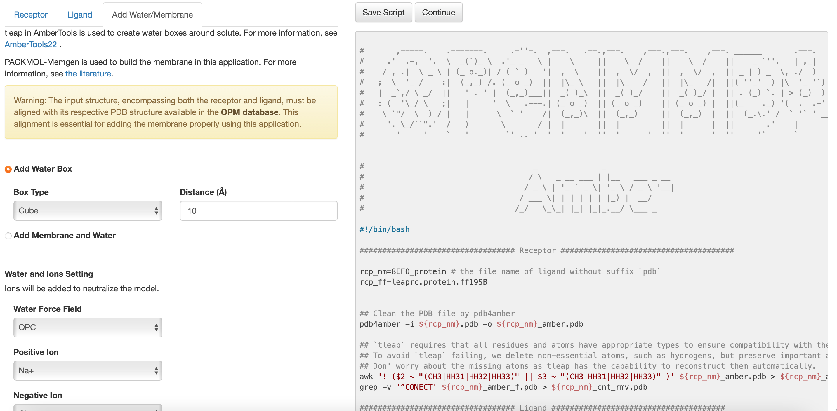Screen dimensions: 837x411
Task: Click the #!/bin/bash line in the script
Action: (x=384, y=229)
